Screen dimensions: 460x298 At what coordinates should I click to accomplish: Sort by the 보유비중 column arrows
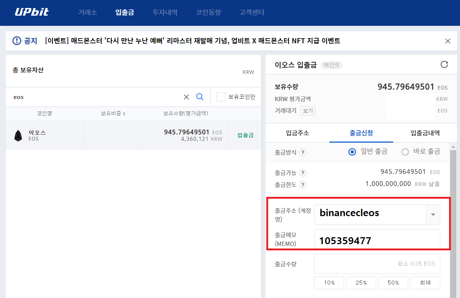pyautogui.click(x=124, y=114)
